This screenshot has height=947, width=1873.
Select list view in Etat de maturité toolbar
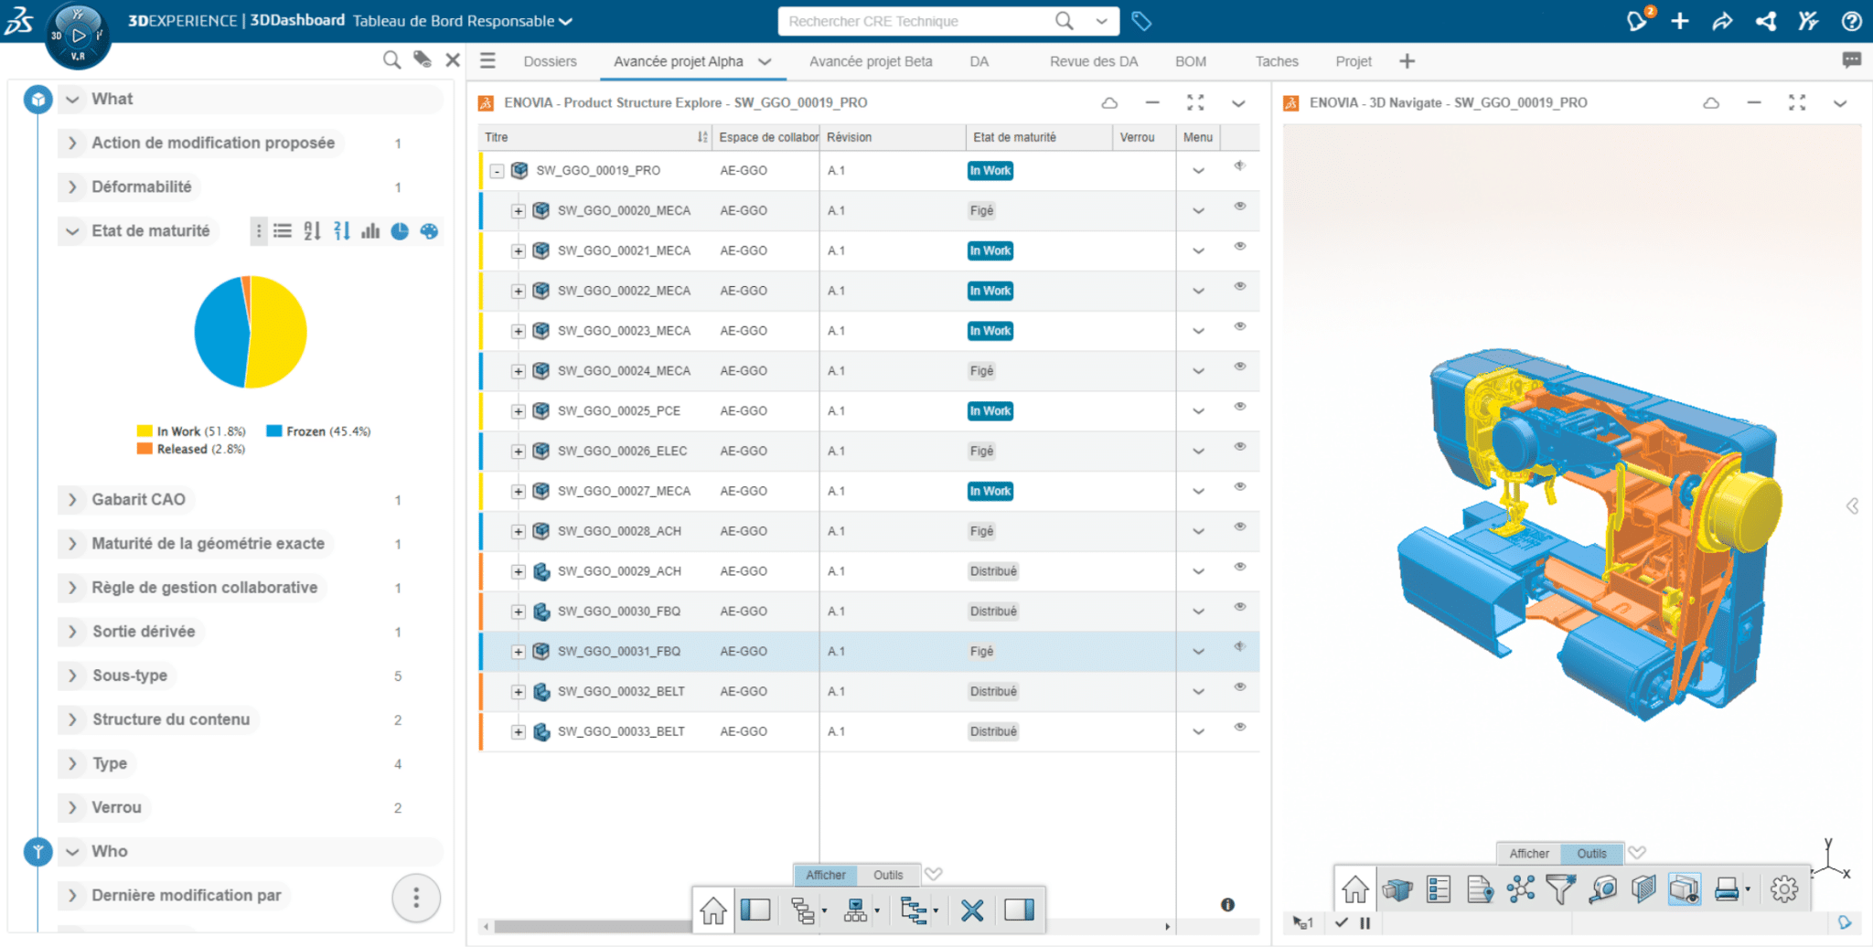tap(283, 231)
